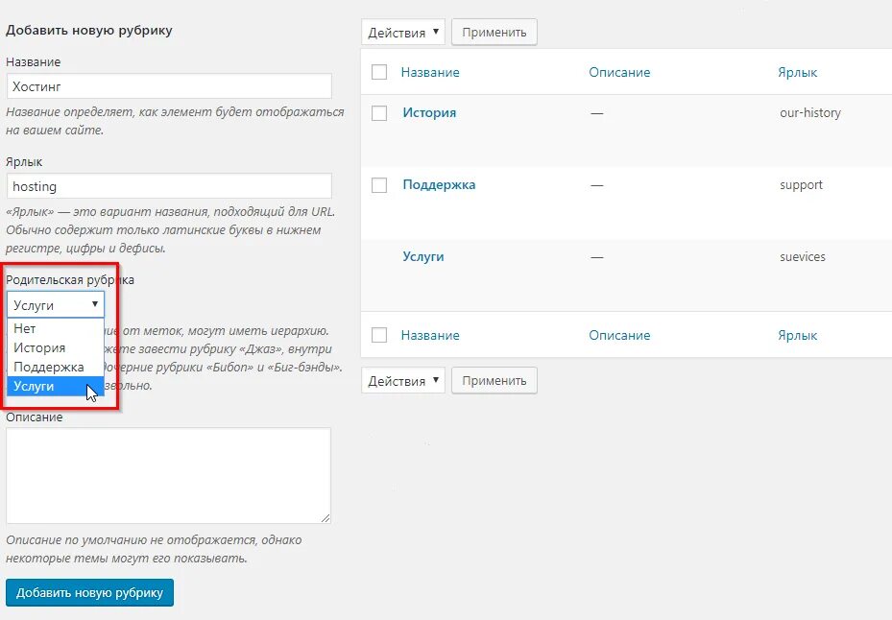Open the bottom Действия bulk actions dropdown
Screen dimensions: 892x620
[403, 381]
